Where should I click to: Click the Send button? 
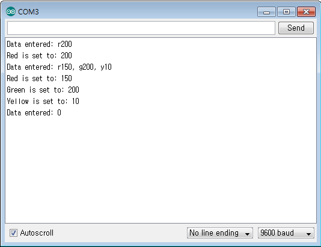coord(296,28)
